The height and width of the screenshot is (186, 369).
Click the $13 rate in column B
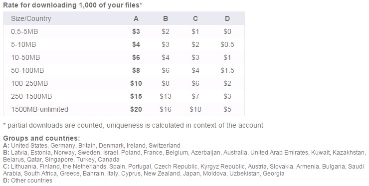(166, 96)
